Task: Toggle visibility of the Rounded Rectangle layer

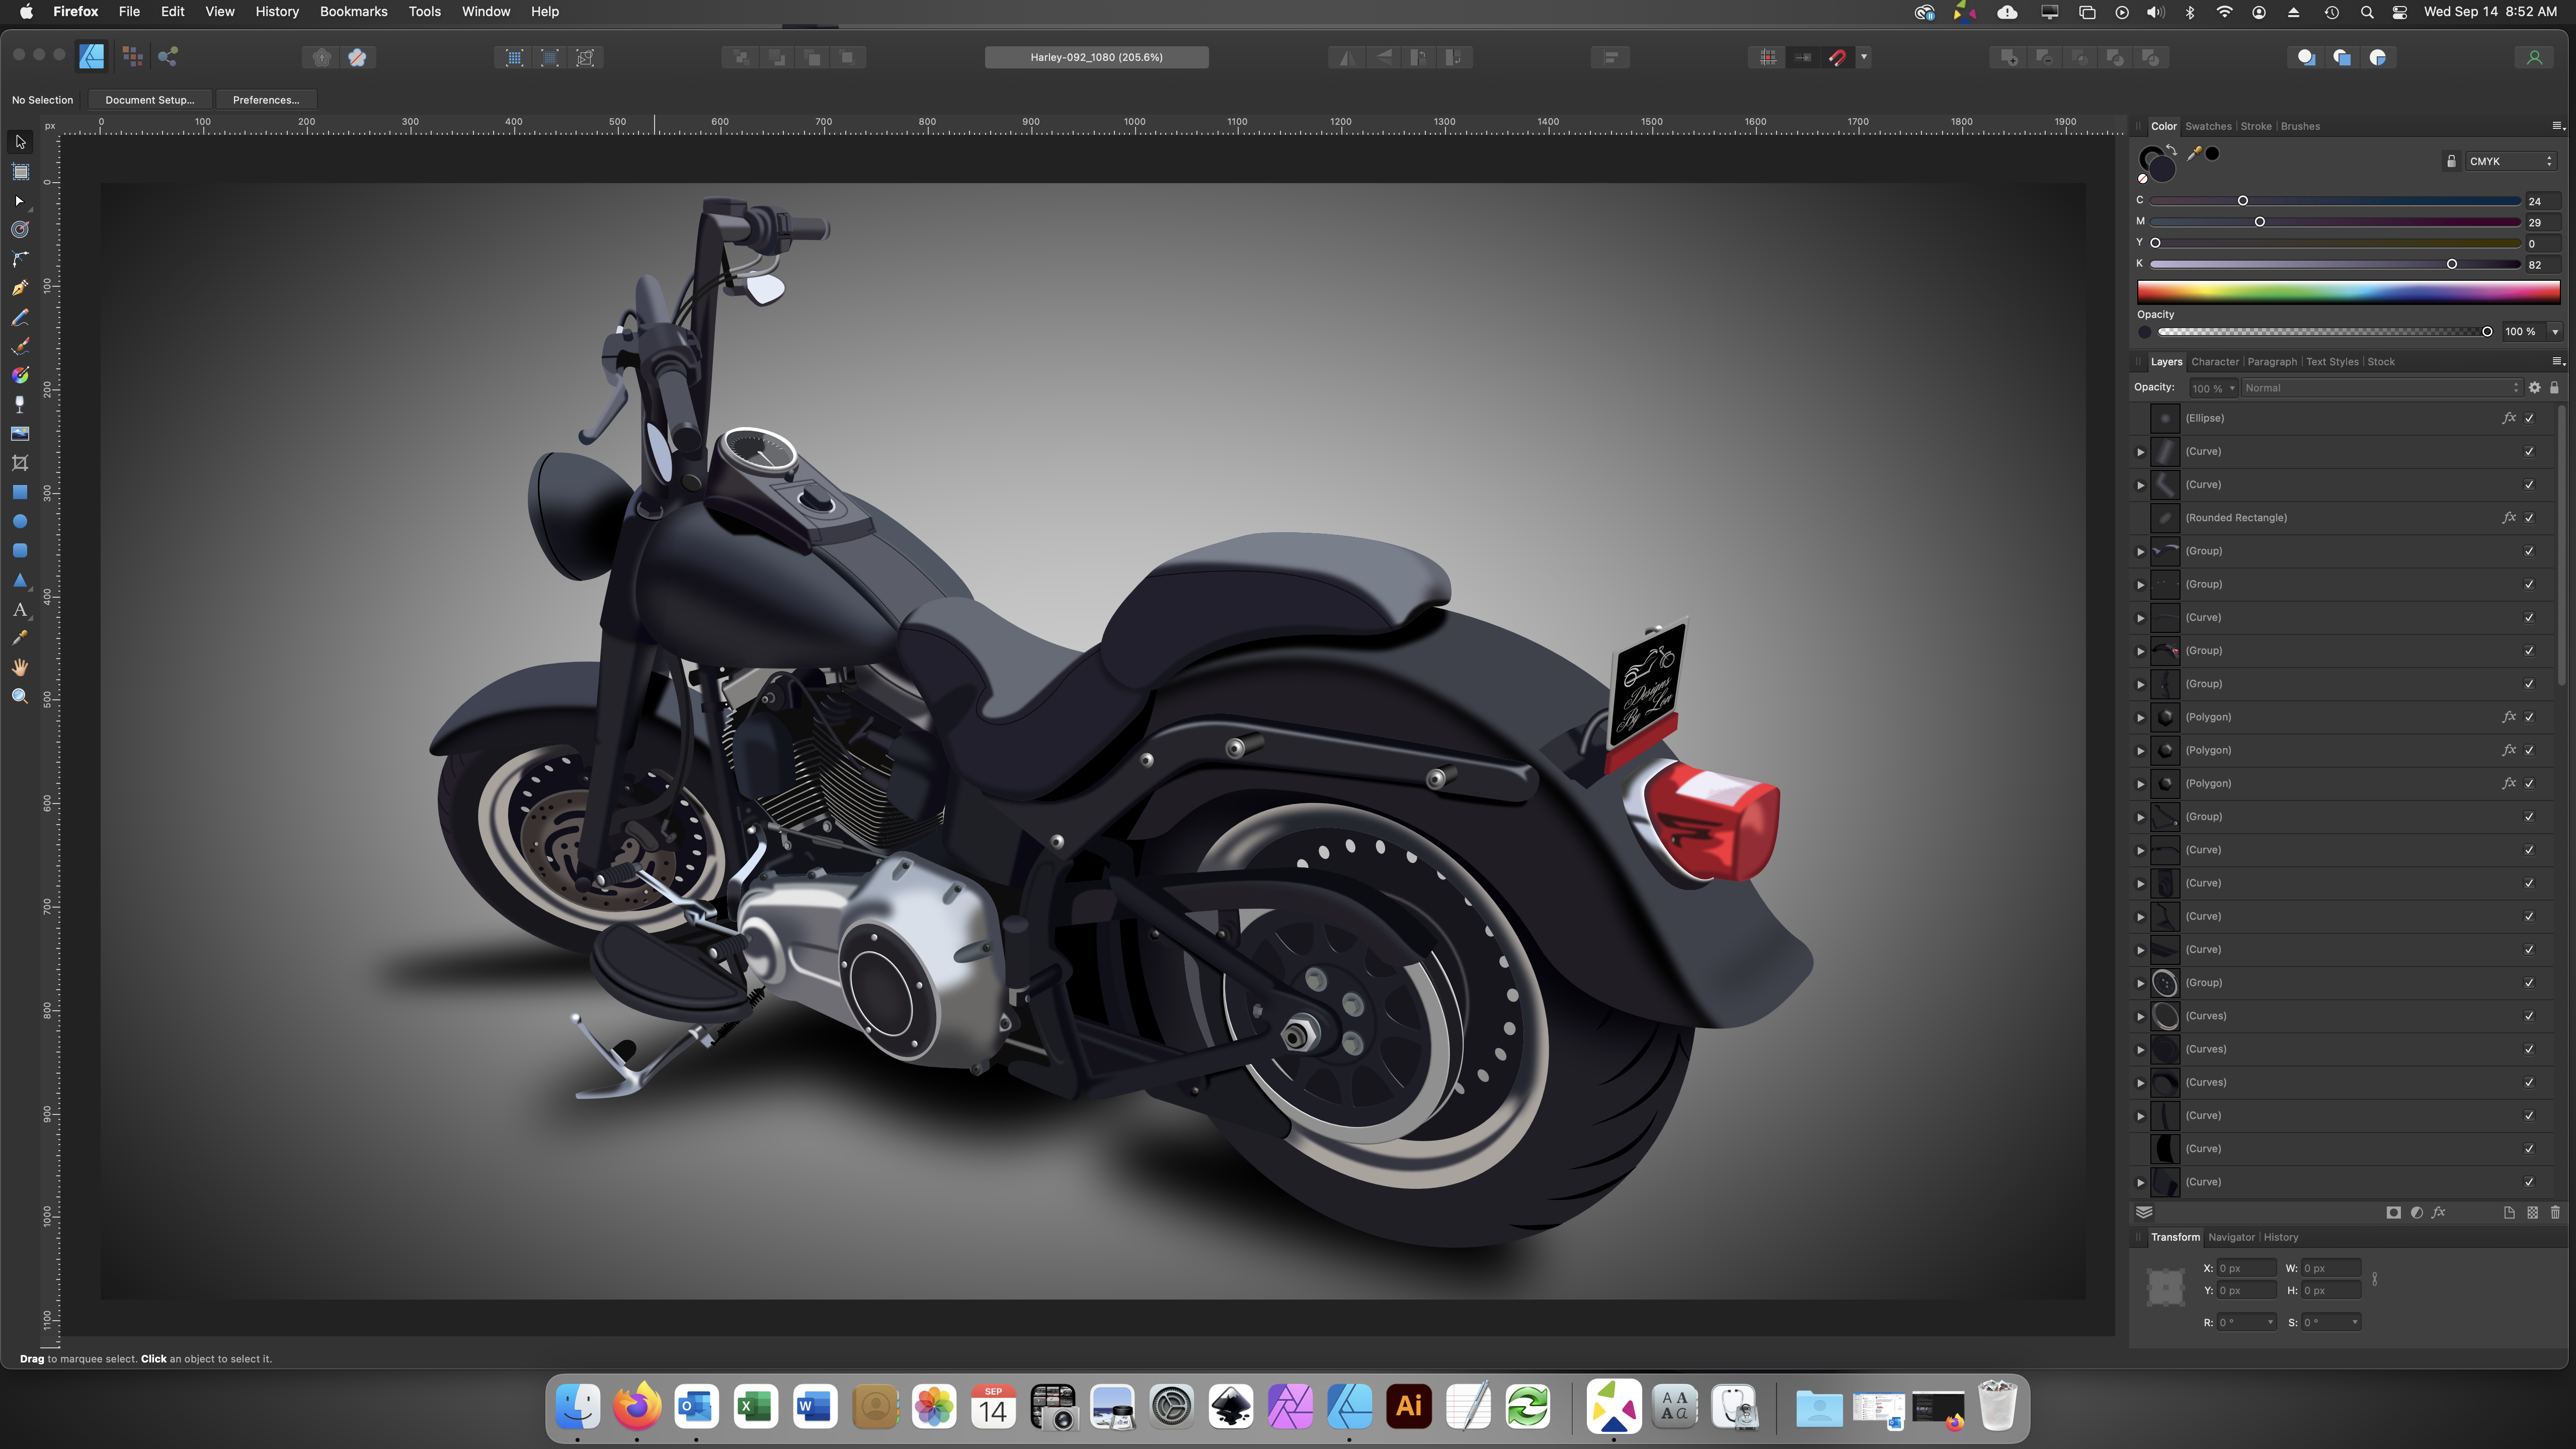Action: [2529, 518]
